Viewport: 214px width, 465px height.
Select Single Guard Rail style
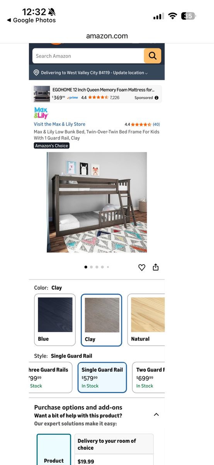click(102, 377)
